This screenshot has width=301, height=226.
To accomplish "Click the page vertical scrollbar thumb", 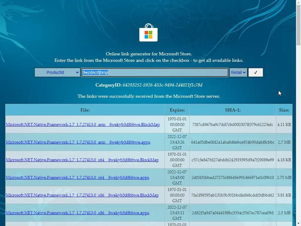I will (x=299, y=25).
